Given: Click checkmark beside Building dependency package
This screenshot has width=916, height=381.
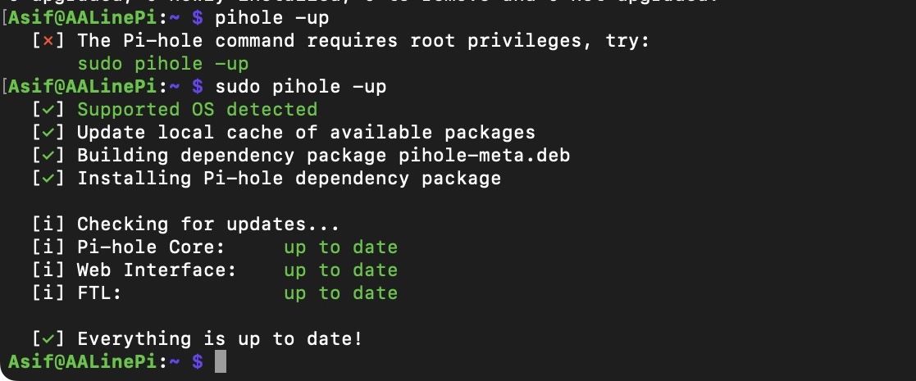Looking at the screenshot, I should click(48, 156).
